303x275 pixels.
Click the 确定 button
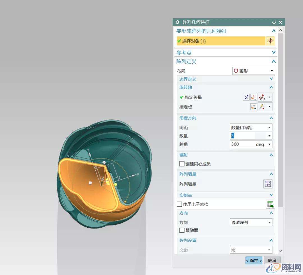tap(254, 260)
